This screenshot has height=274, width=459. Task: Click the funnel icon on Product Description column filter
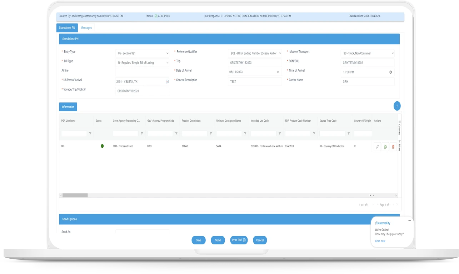(211, 133)
